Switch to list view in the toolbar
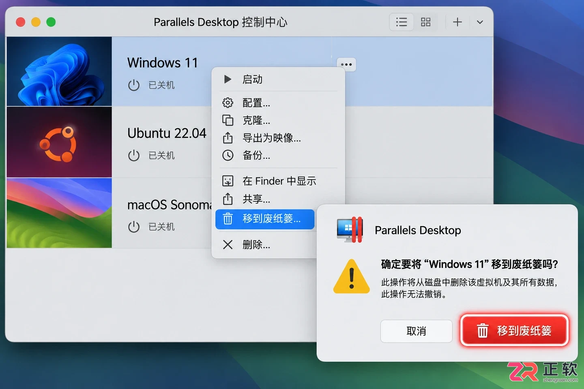Image resolution: width=584 pixels, height=389 pixels. click(401, 22)
